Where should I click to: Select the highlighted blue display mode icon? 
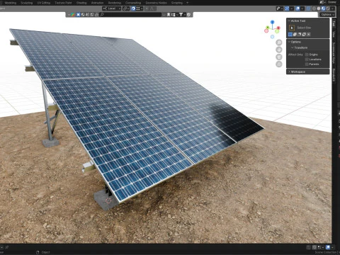(78, 15)
